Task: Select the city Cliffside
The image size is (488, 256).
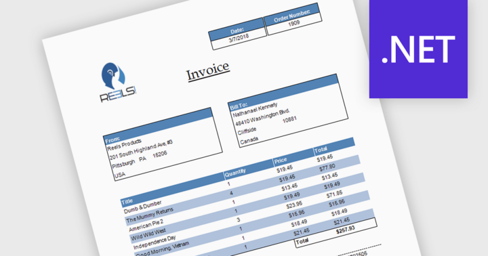Action: [247, 131]
